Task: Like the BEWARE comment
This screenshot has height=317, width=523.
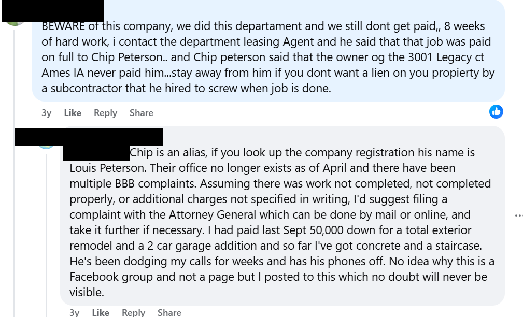Action: tap(72, 112)
